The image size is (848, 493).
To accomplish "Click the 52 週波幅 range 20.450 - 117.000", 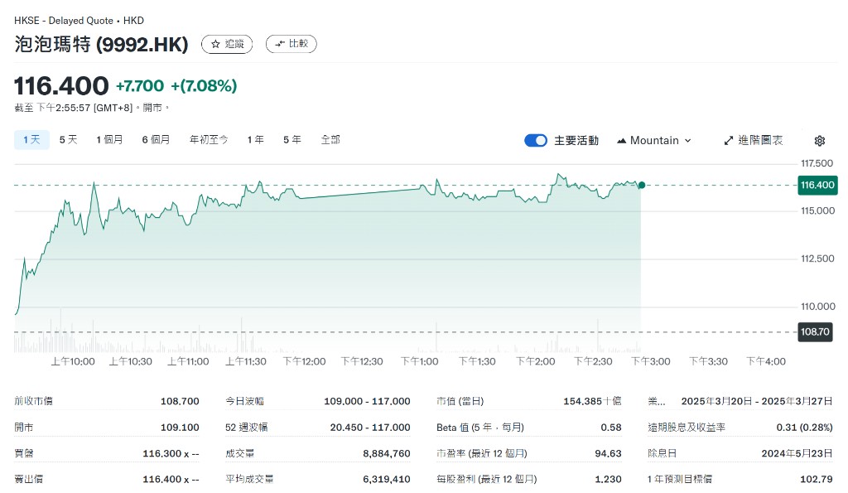I will coord(370,427).
